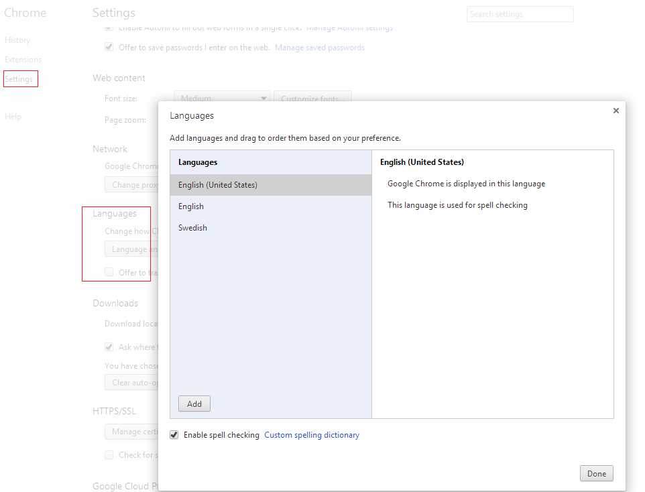Screen dimensions: 645x492
Task: Open the Help page from the sidebar
Action: click(x=12, y=116)
